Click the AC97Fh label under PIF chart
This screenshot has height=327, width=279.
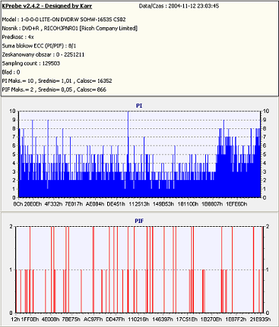[x=94, y=319]
